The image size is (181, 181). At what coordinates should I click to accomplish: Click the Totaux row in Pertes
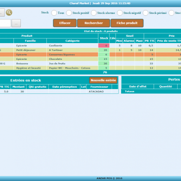(151, 91)
